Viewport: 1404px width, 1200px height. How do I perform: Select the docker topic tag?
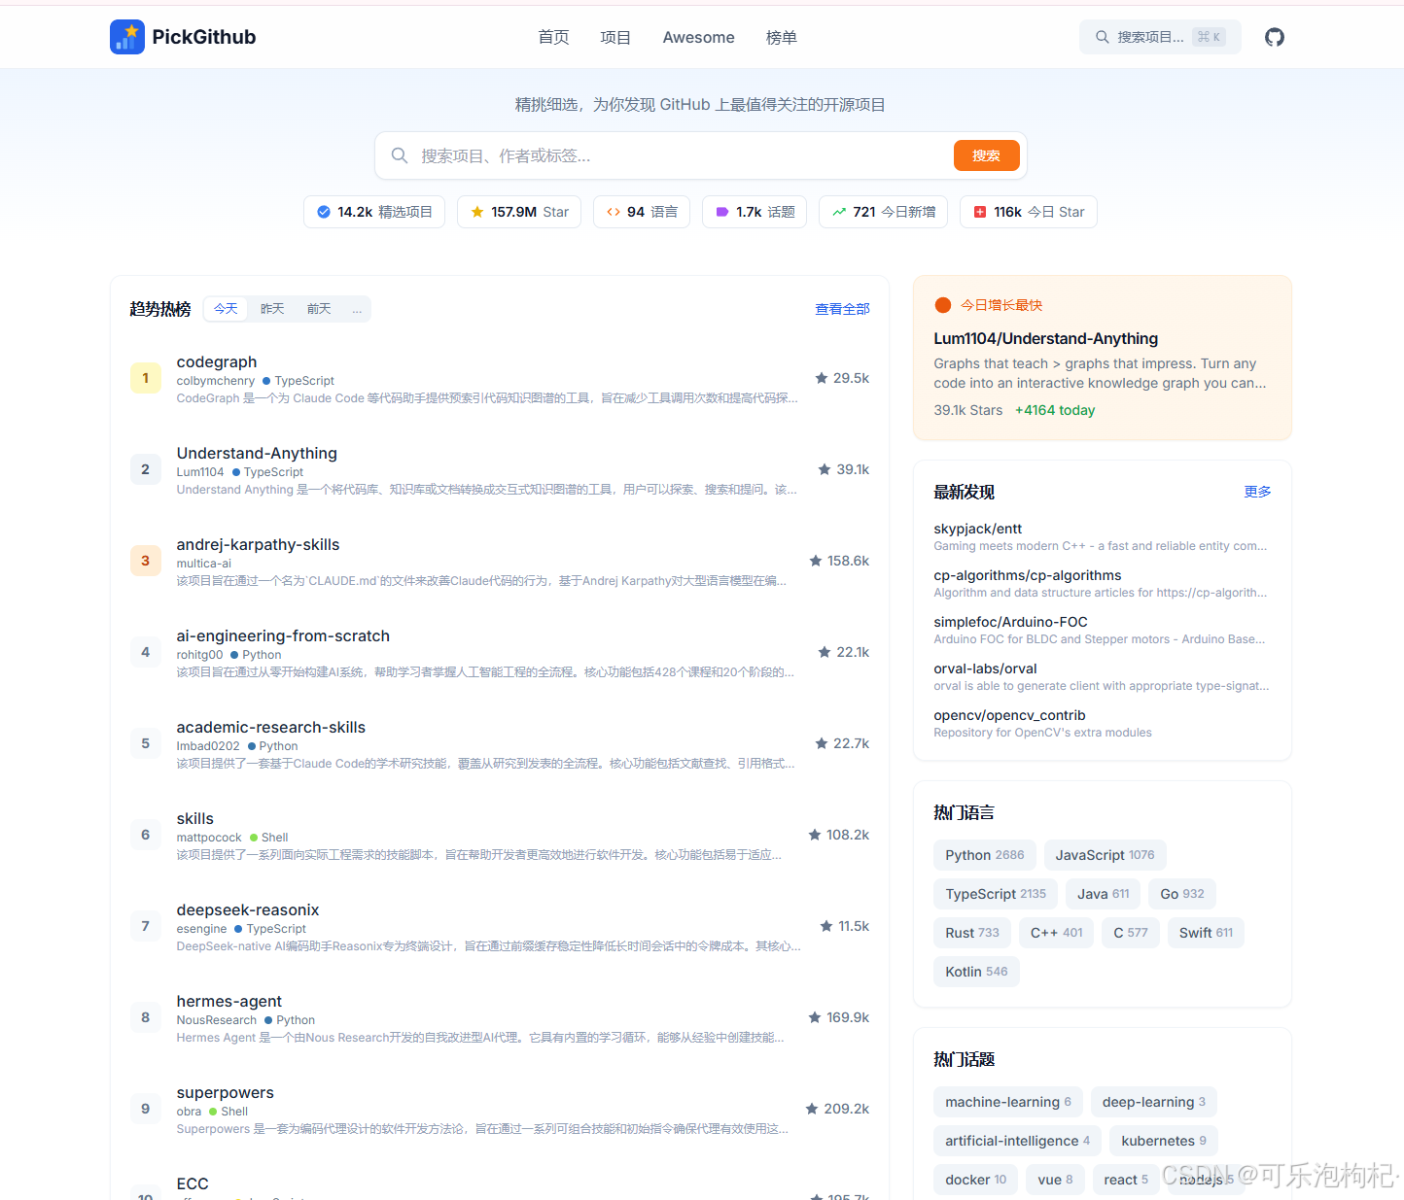point(976,1180)
